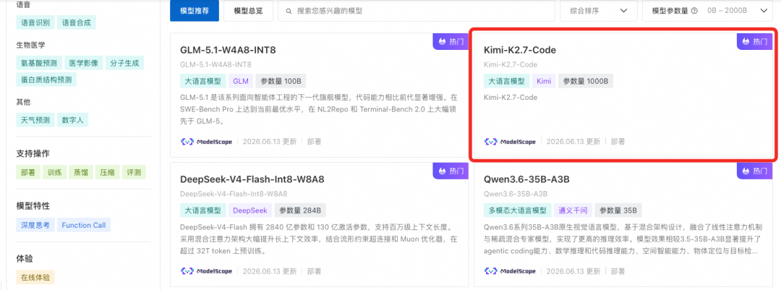
Task: Toggle the 压缩 operation filter tag
Action: pos(108,172)
